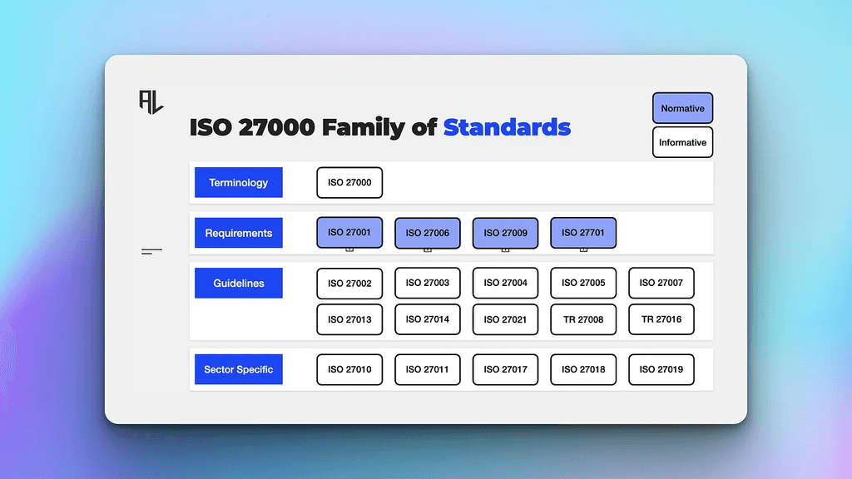Click the certification mark under ISO 27001
The height and width of the screenshot is (479, 852).
pos(349,249)
